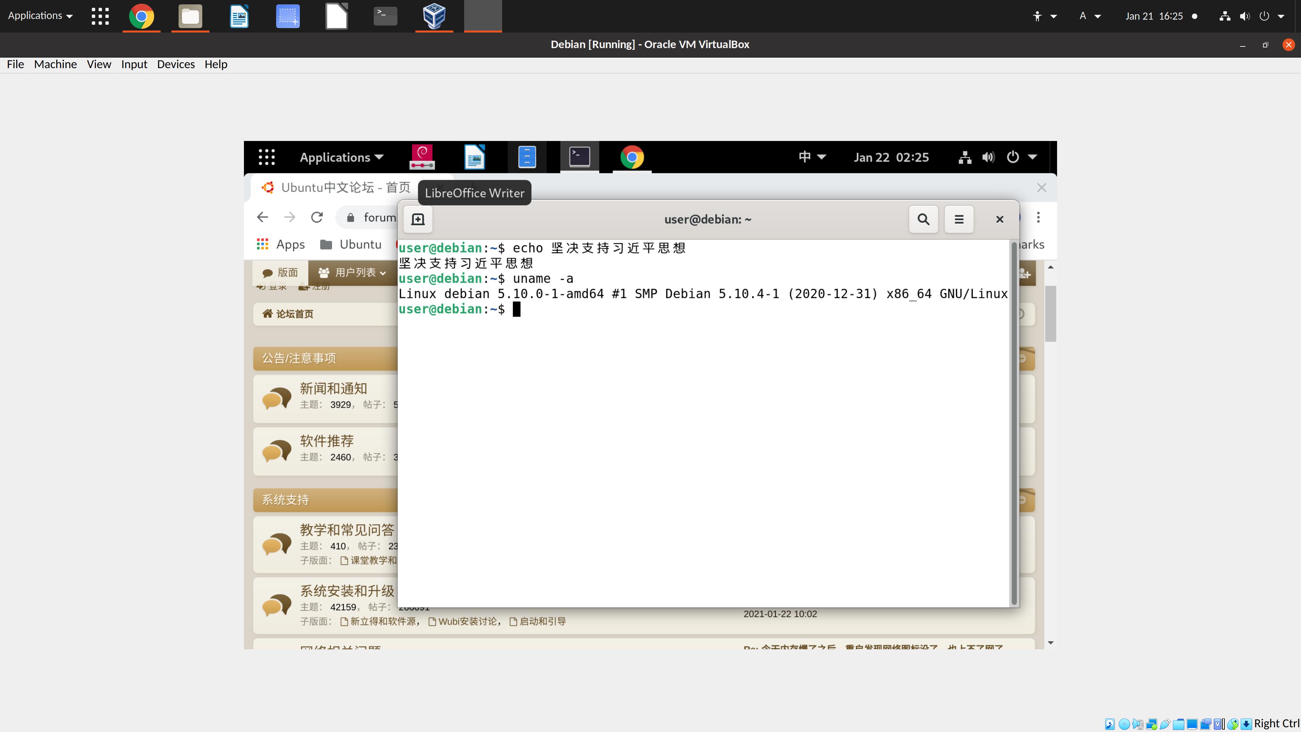Viewport: 1301px width, 732px height.
Task: Show host application grid dots icon
Action: coord(100,16)
